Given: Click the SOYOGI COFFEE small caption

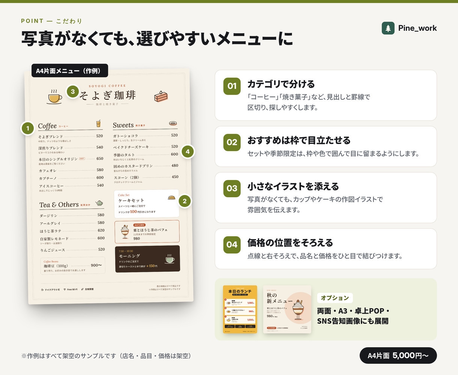Looking at the screenshot, I should click(107, 86).
